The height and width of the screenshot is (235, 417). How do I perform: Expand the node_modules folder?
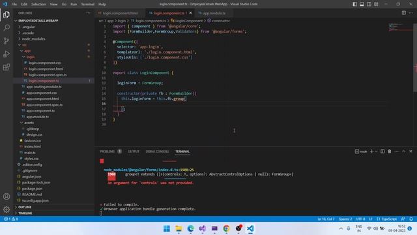click(33, 39)
